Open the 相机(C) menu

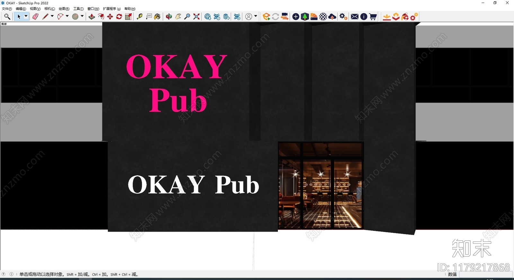[x=49, y=9]
